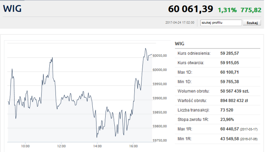Click the Max 1R date 2017-03-17
This screenshot has width=265, height=152.
point(248,129)
